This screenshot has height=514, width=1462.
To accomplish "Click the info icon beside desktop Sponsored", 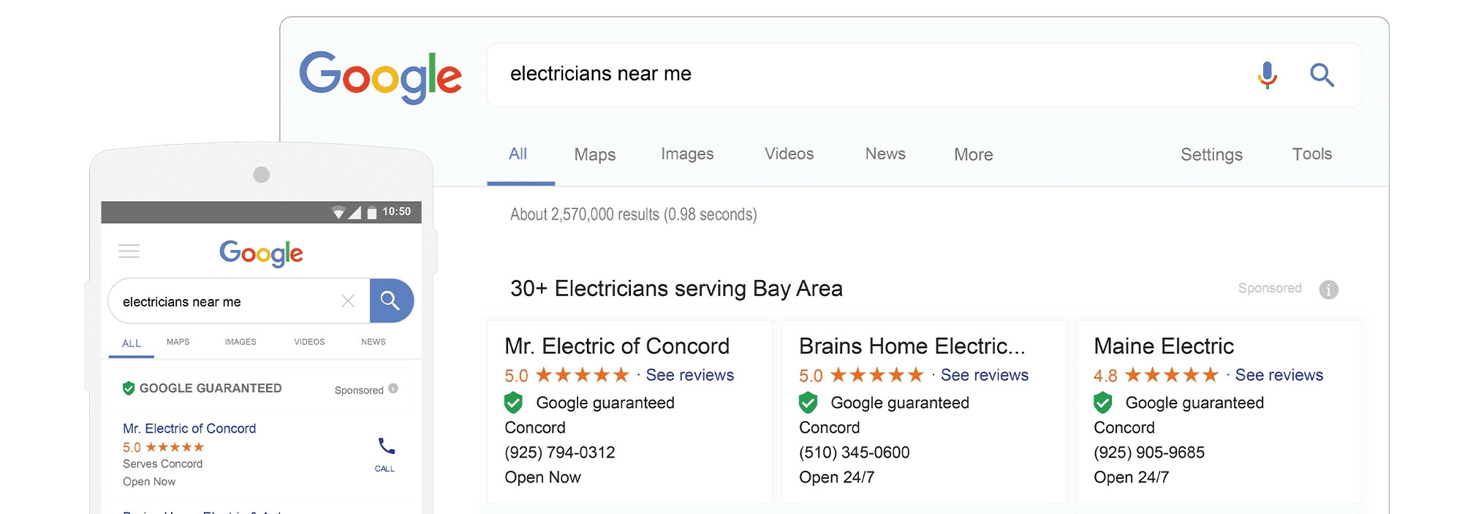I will [x=1328, y=290].
